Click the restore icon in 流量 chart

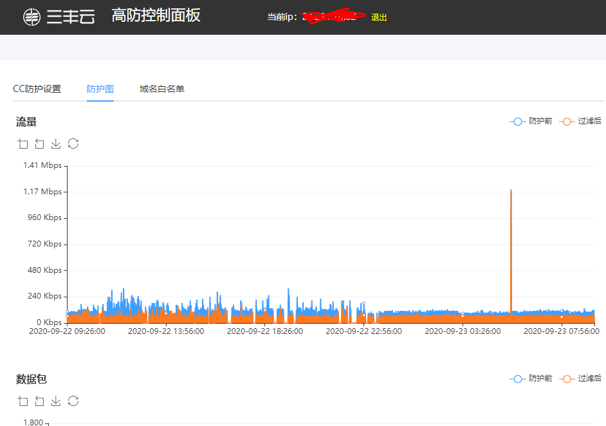point(73,144)
